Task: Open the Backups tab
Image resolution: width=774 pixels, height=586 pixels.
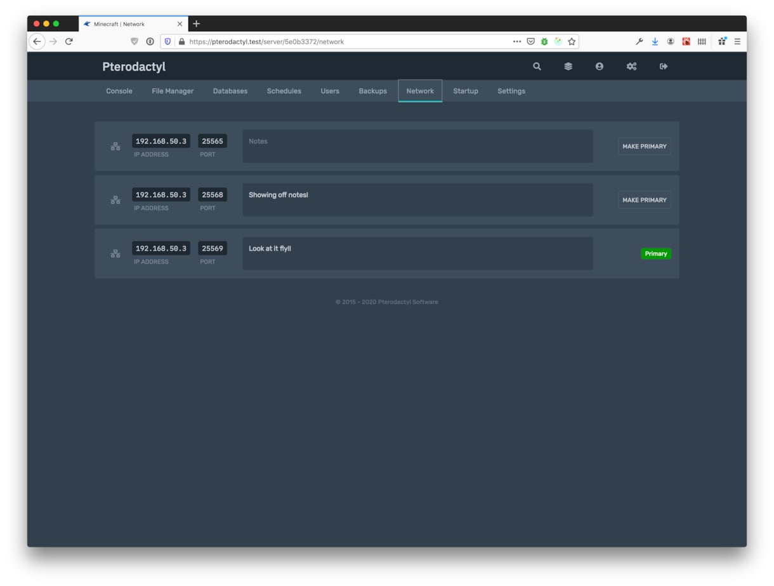Action: 373,91
